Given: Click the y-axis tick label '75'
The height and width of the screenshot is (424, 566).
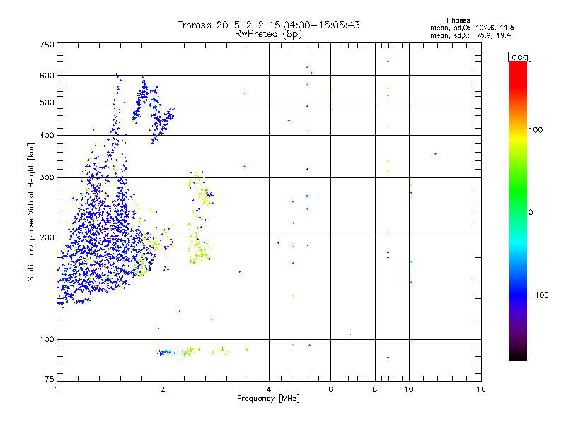Looking at the screenshot, I should 50,379.
